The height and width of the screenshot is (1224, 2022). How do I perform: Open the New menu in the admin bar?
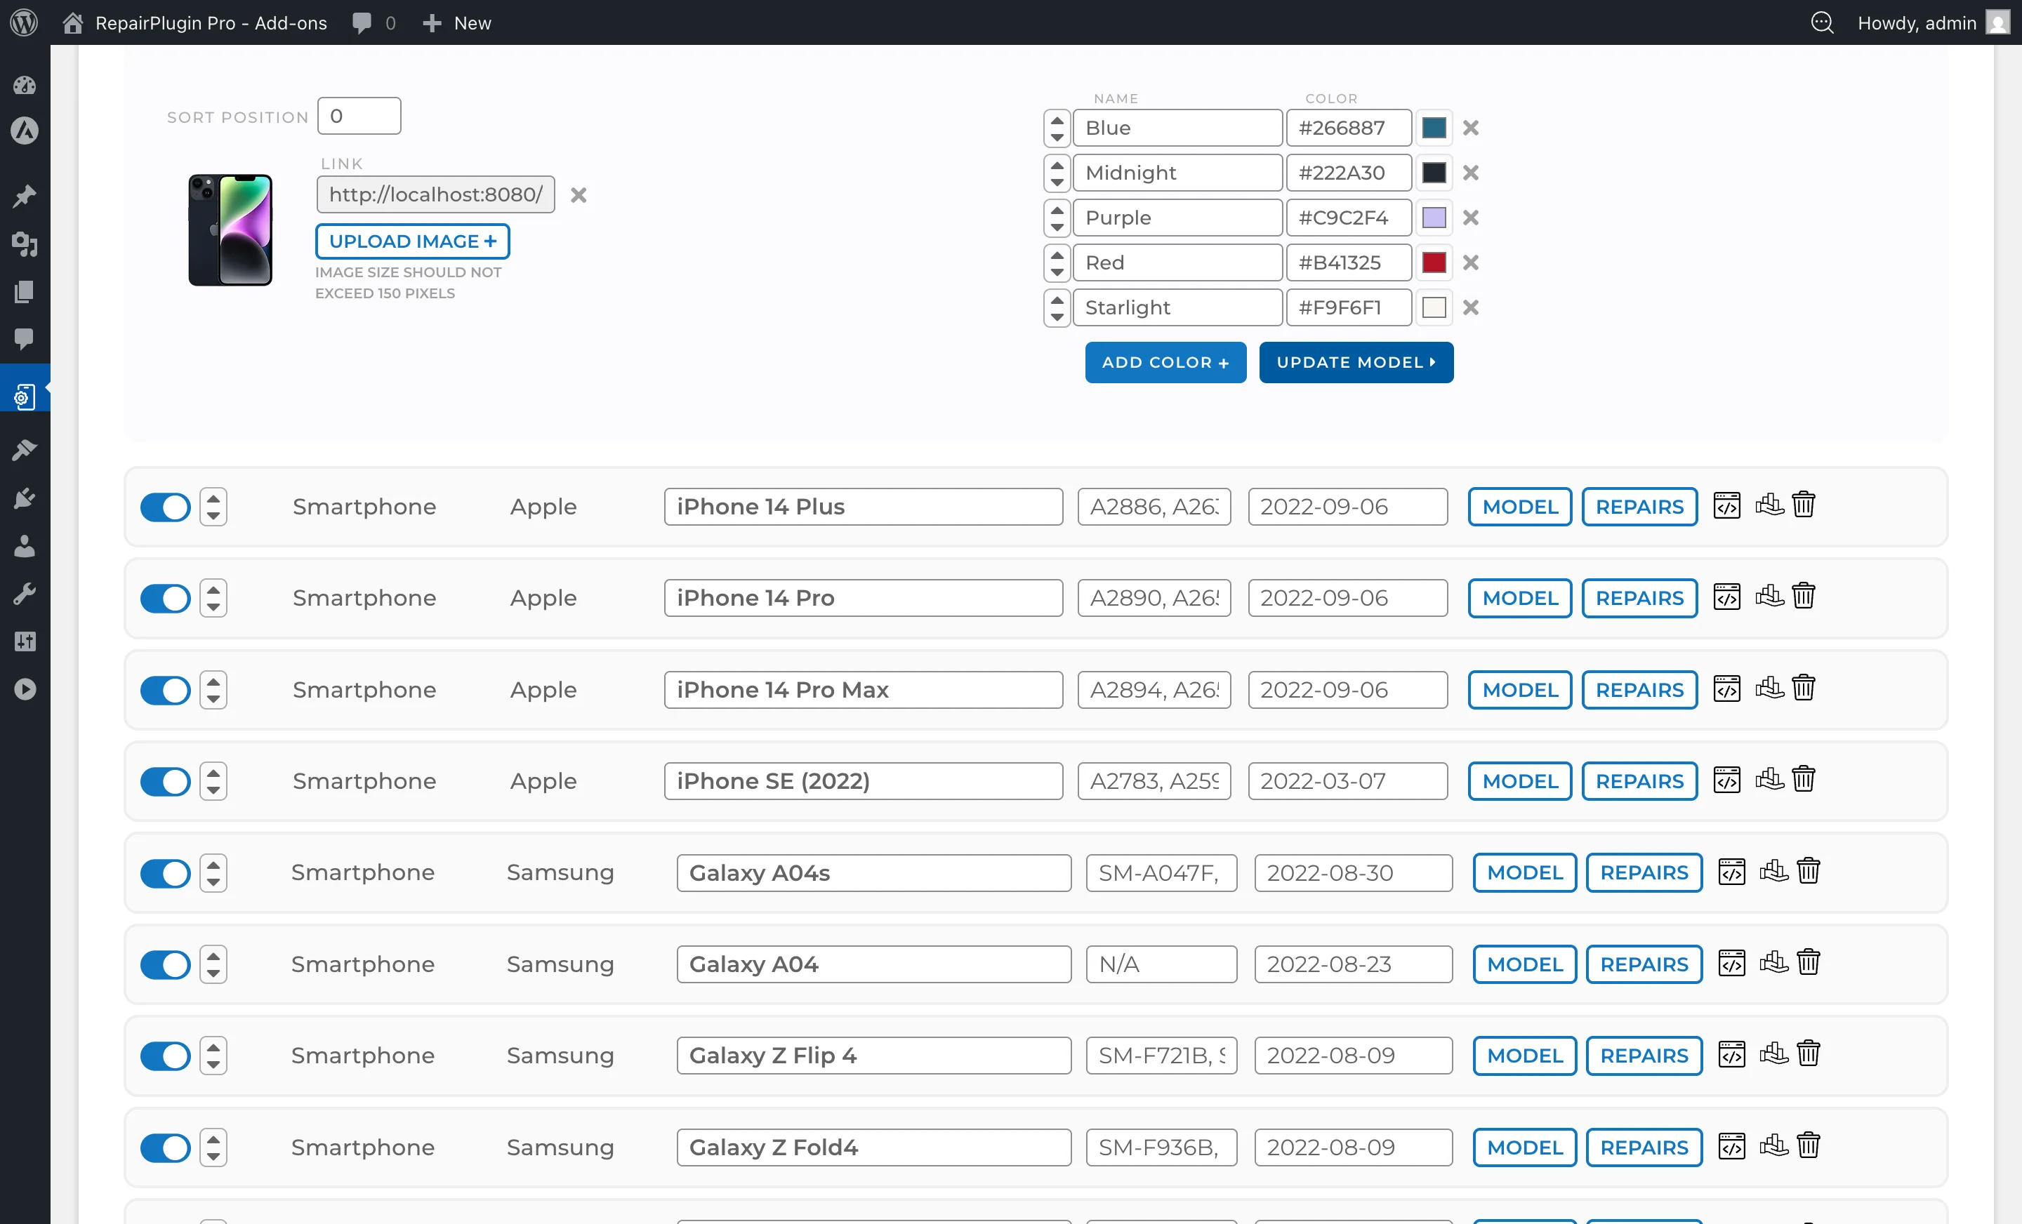point(456,22)
